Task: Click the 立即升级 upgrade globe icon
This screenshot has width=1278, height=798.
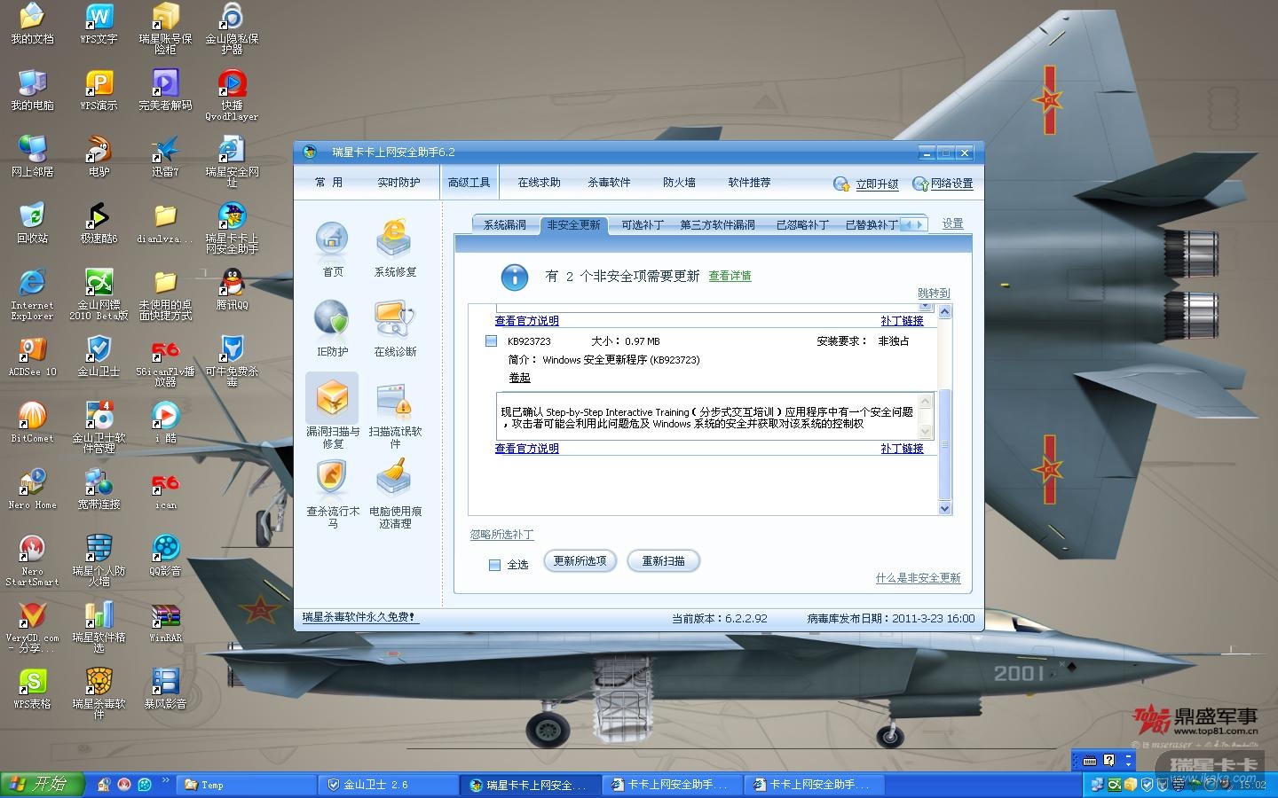Action: (841, 184)
